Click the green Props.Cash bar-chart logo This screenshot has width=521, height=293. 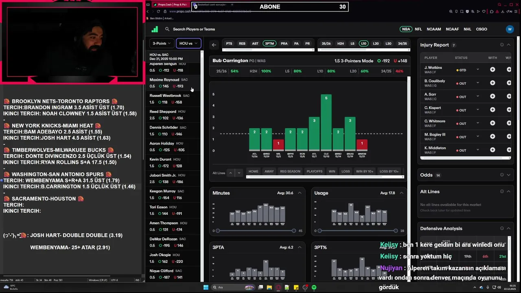(x=155, y=29)
